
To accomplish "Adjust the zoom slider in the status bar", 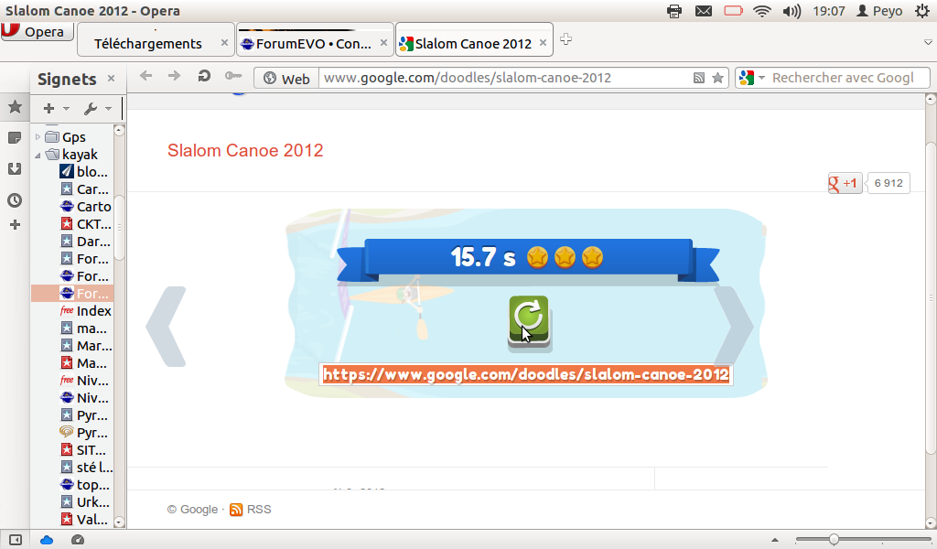I will click(x=833, y=540).
